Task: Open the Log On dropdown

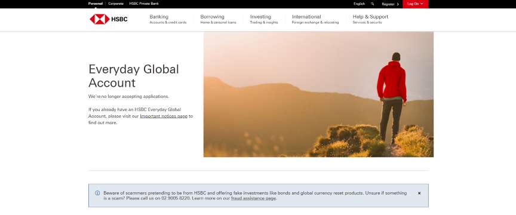Action: (415, 4)
